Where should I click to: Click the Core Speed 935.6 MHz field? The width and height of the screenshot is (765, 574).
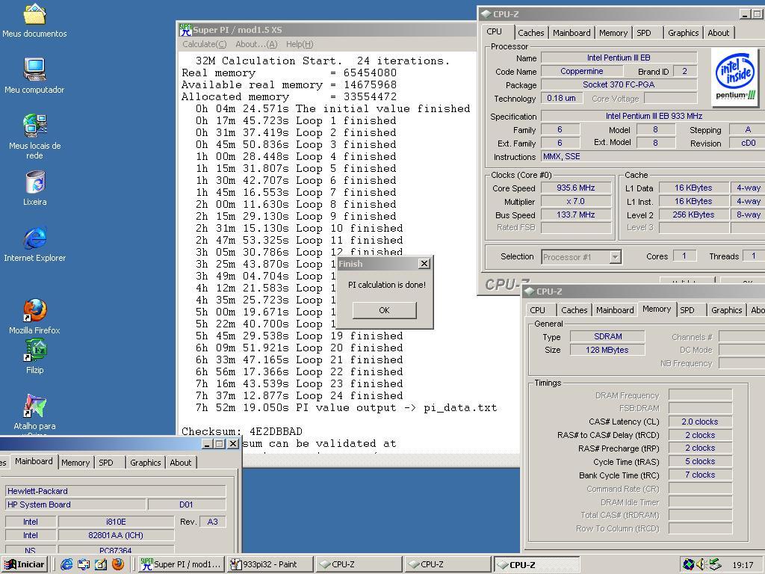(x=576, y=188)
